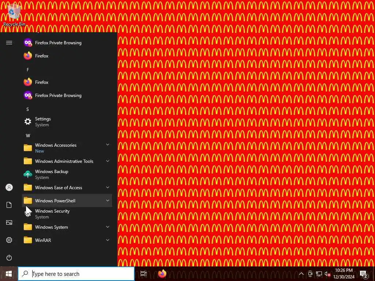Open the Recycle Bin desktop icon
375x281 pixels.
tap(14, 15)
